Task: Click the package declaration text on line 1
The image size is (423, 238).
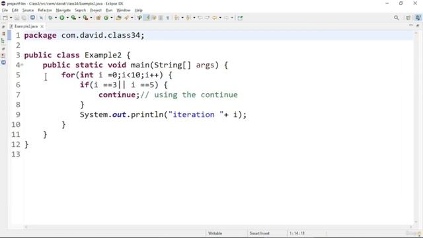Action: coord(84,35)
